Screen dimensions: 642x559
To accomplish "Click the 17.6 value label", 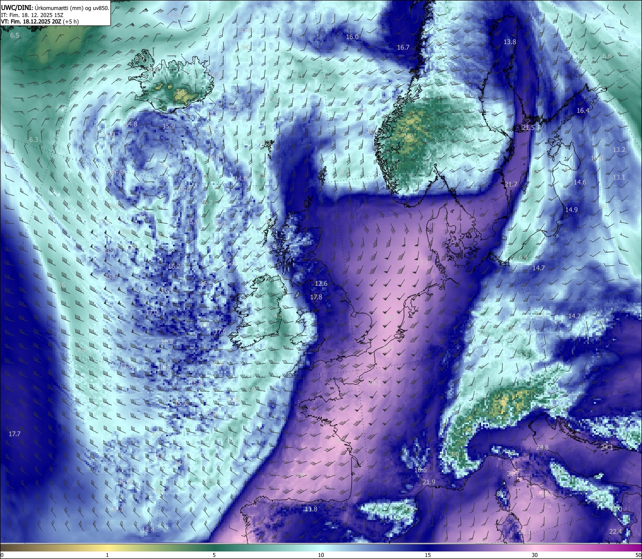I will coord(219,331).
